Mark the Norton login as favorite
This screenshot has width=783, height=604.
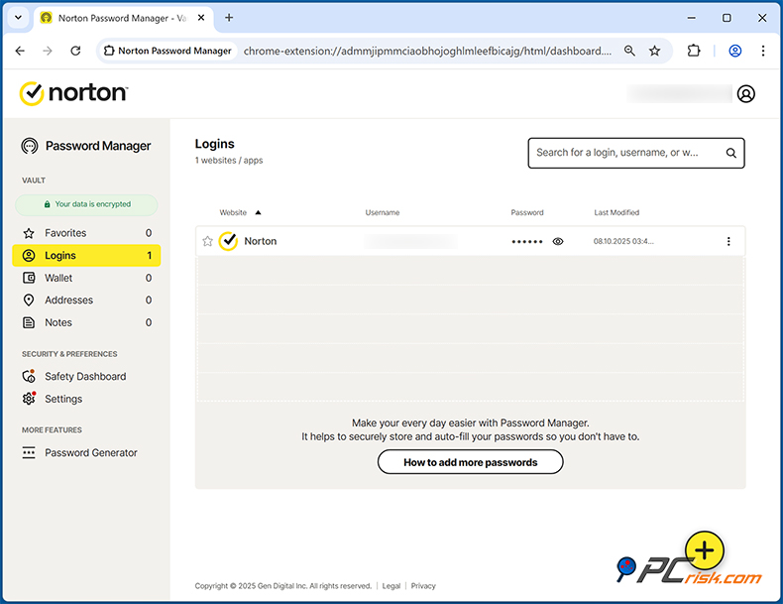207,241
